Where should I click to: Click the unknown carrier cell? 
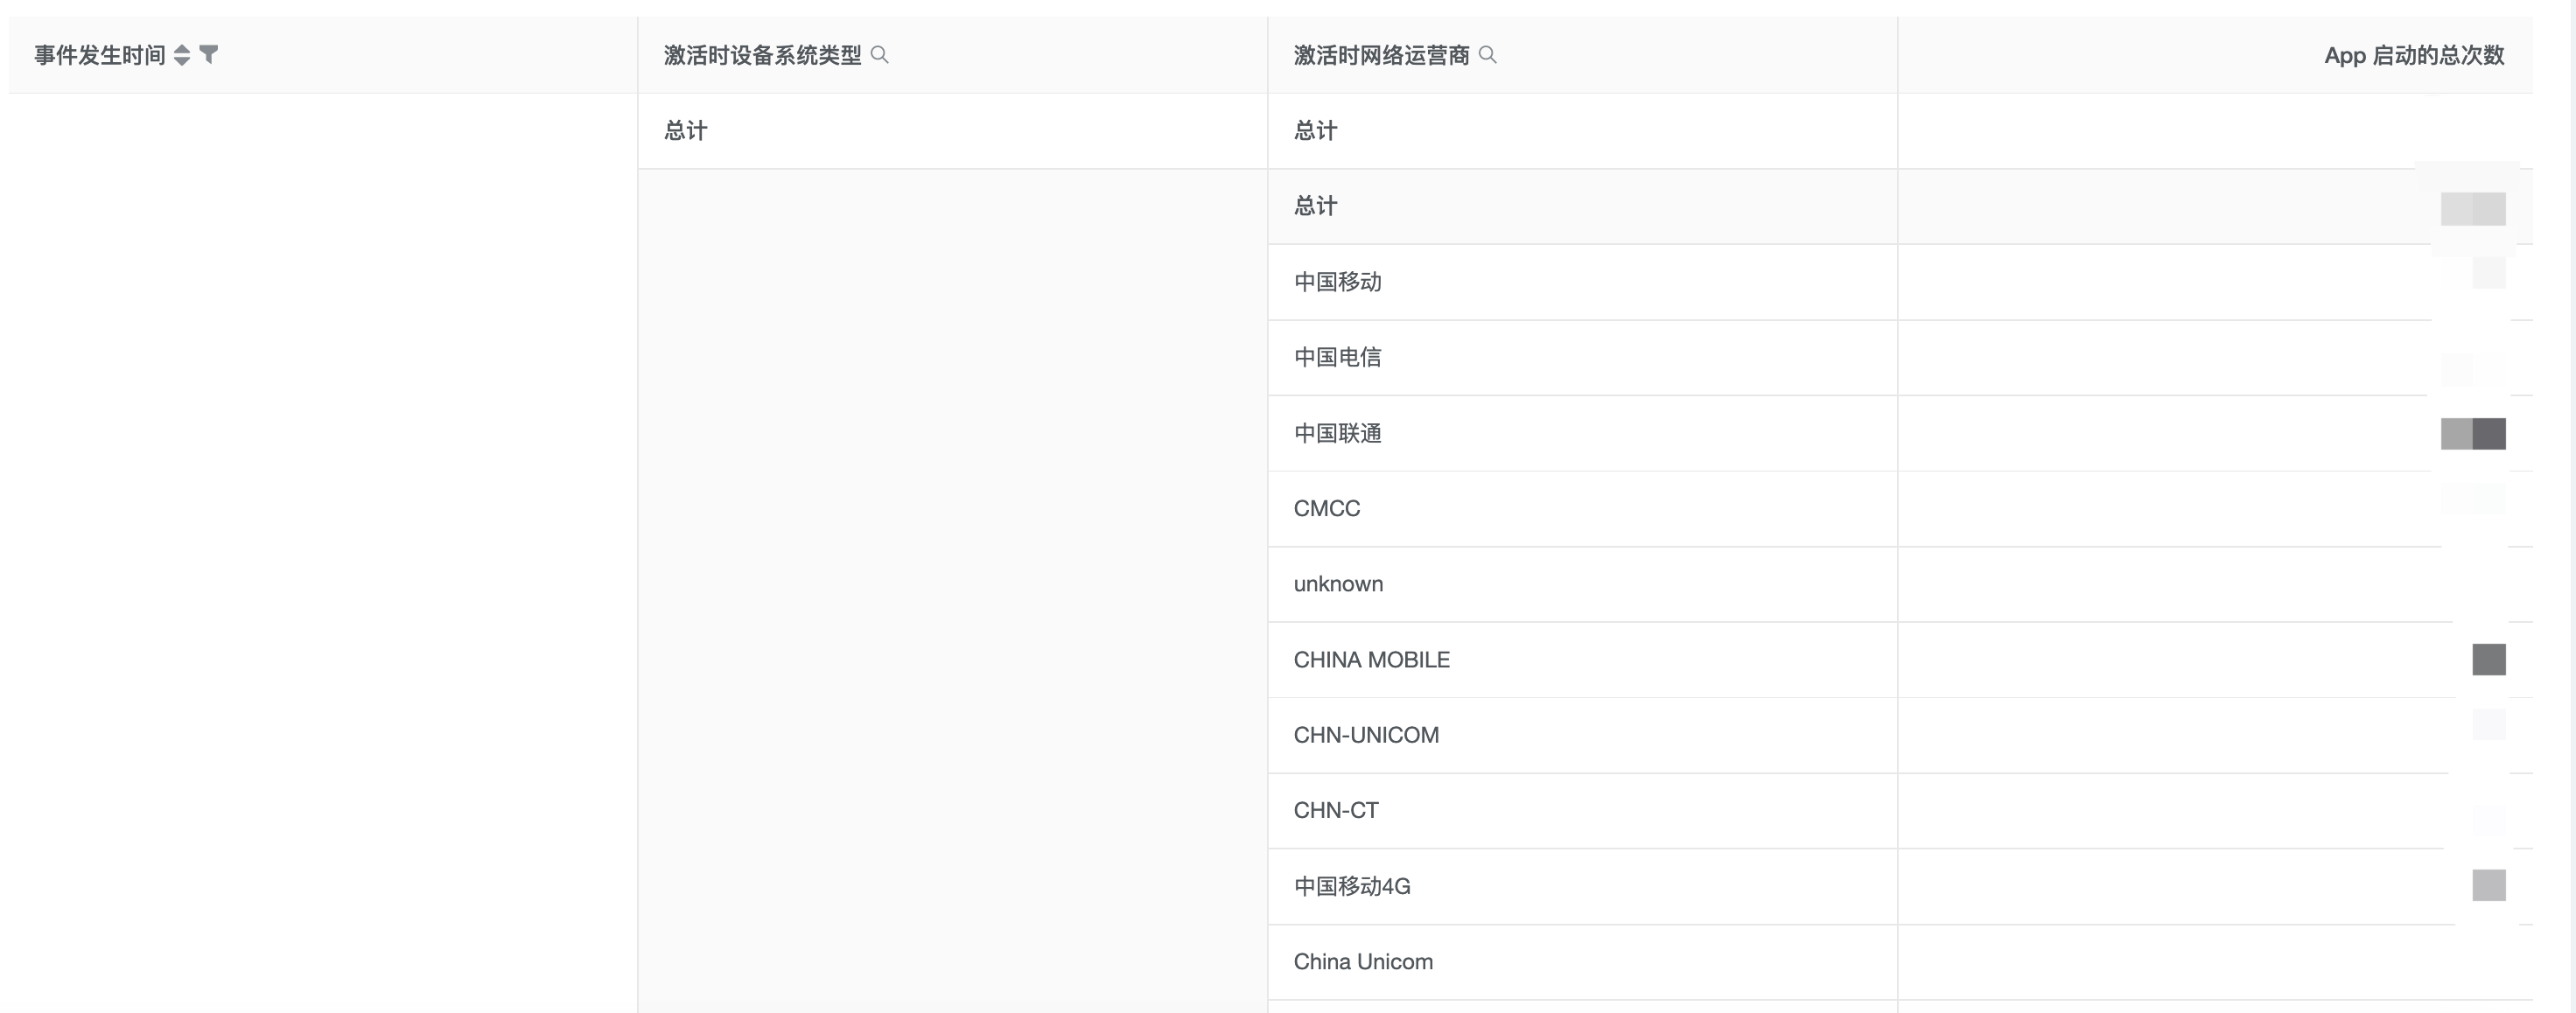tap(1338, 584)
